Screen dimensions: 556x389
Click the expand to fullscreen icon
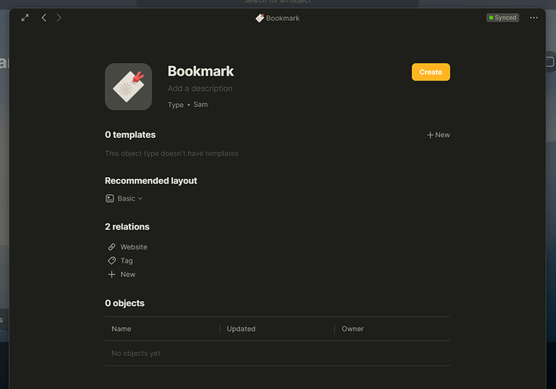pos(25,18)
